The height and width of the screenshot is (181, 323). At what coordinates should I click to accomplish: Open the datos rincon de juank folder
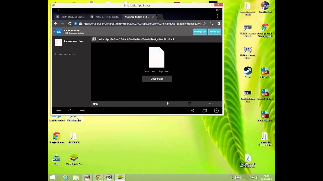[x=248, y=9]
